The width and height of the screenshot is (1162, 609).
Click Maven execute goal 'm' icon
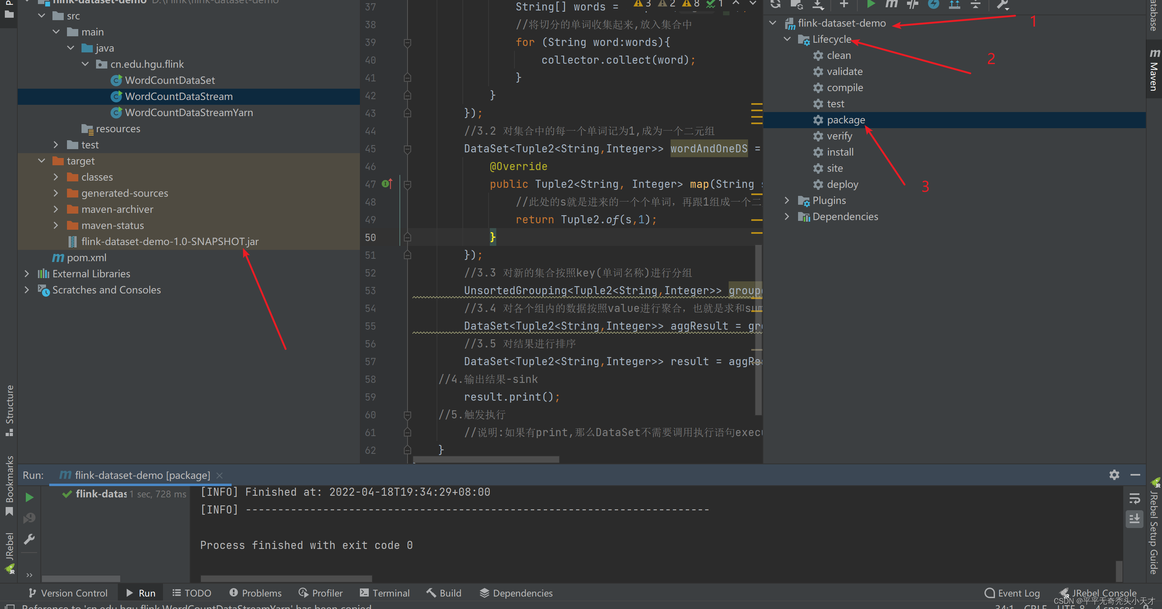[x=891, y=4]
